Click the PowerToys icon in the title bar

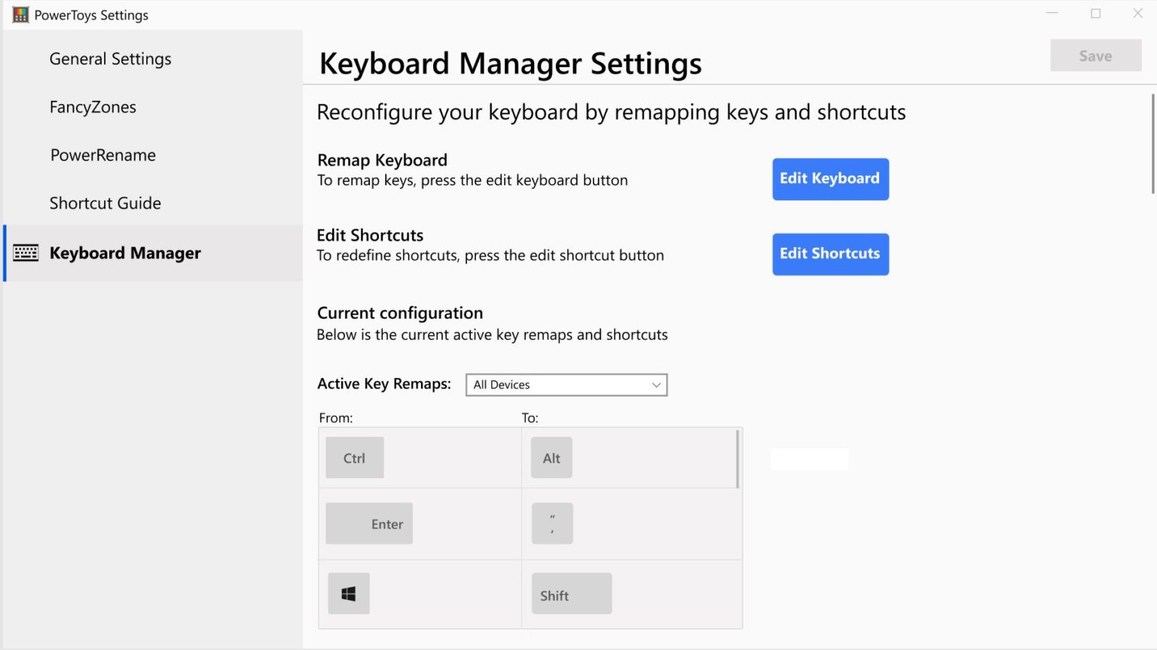[20, 14]
